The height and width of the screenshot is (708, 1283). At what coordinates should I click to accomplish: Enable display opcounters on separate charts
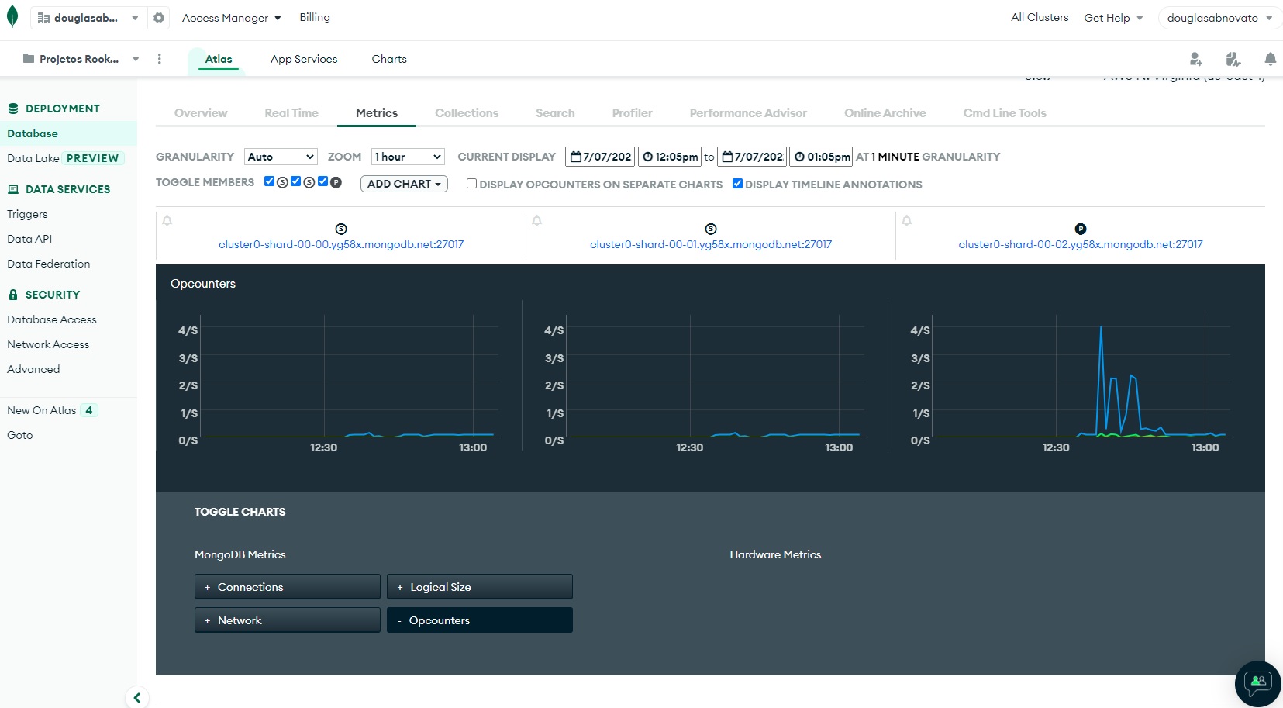point(471,184)
